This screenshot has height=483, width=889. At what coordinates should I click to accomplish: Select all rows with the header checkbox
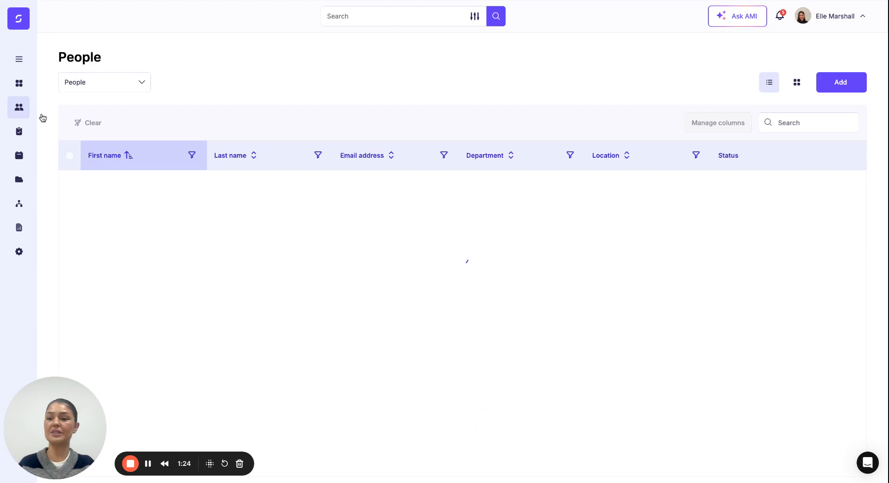(69, 156)
